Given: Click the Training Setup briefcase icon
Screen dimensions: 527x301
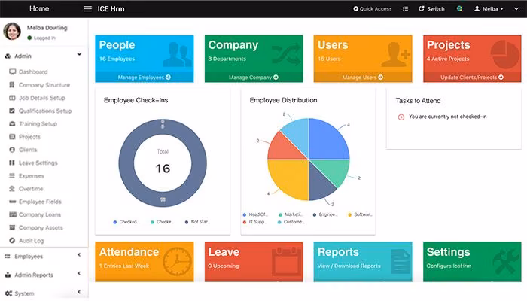Looking at the screenshot, I should [x=12, y=123].
